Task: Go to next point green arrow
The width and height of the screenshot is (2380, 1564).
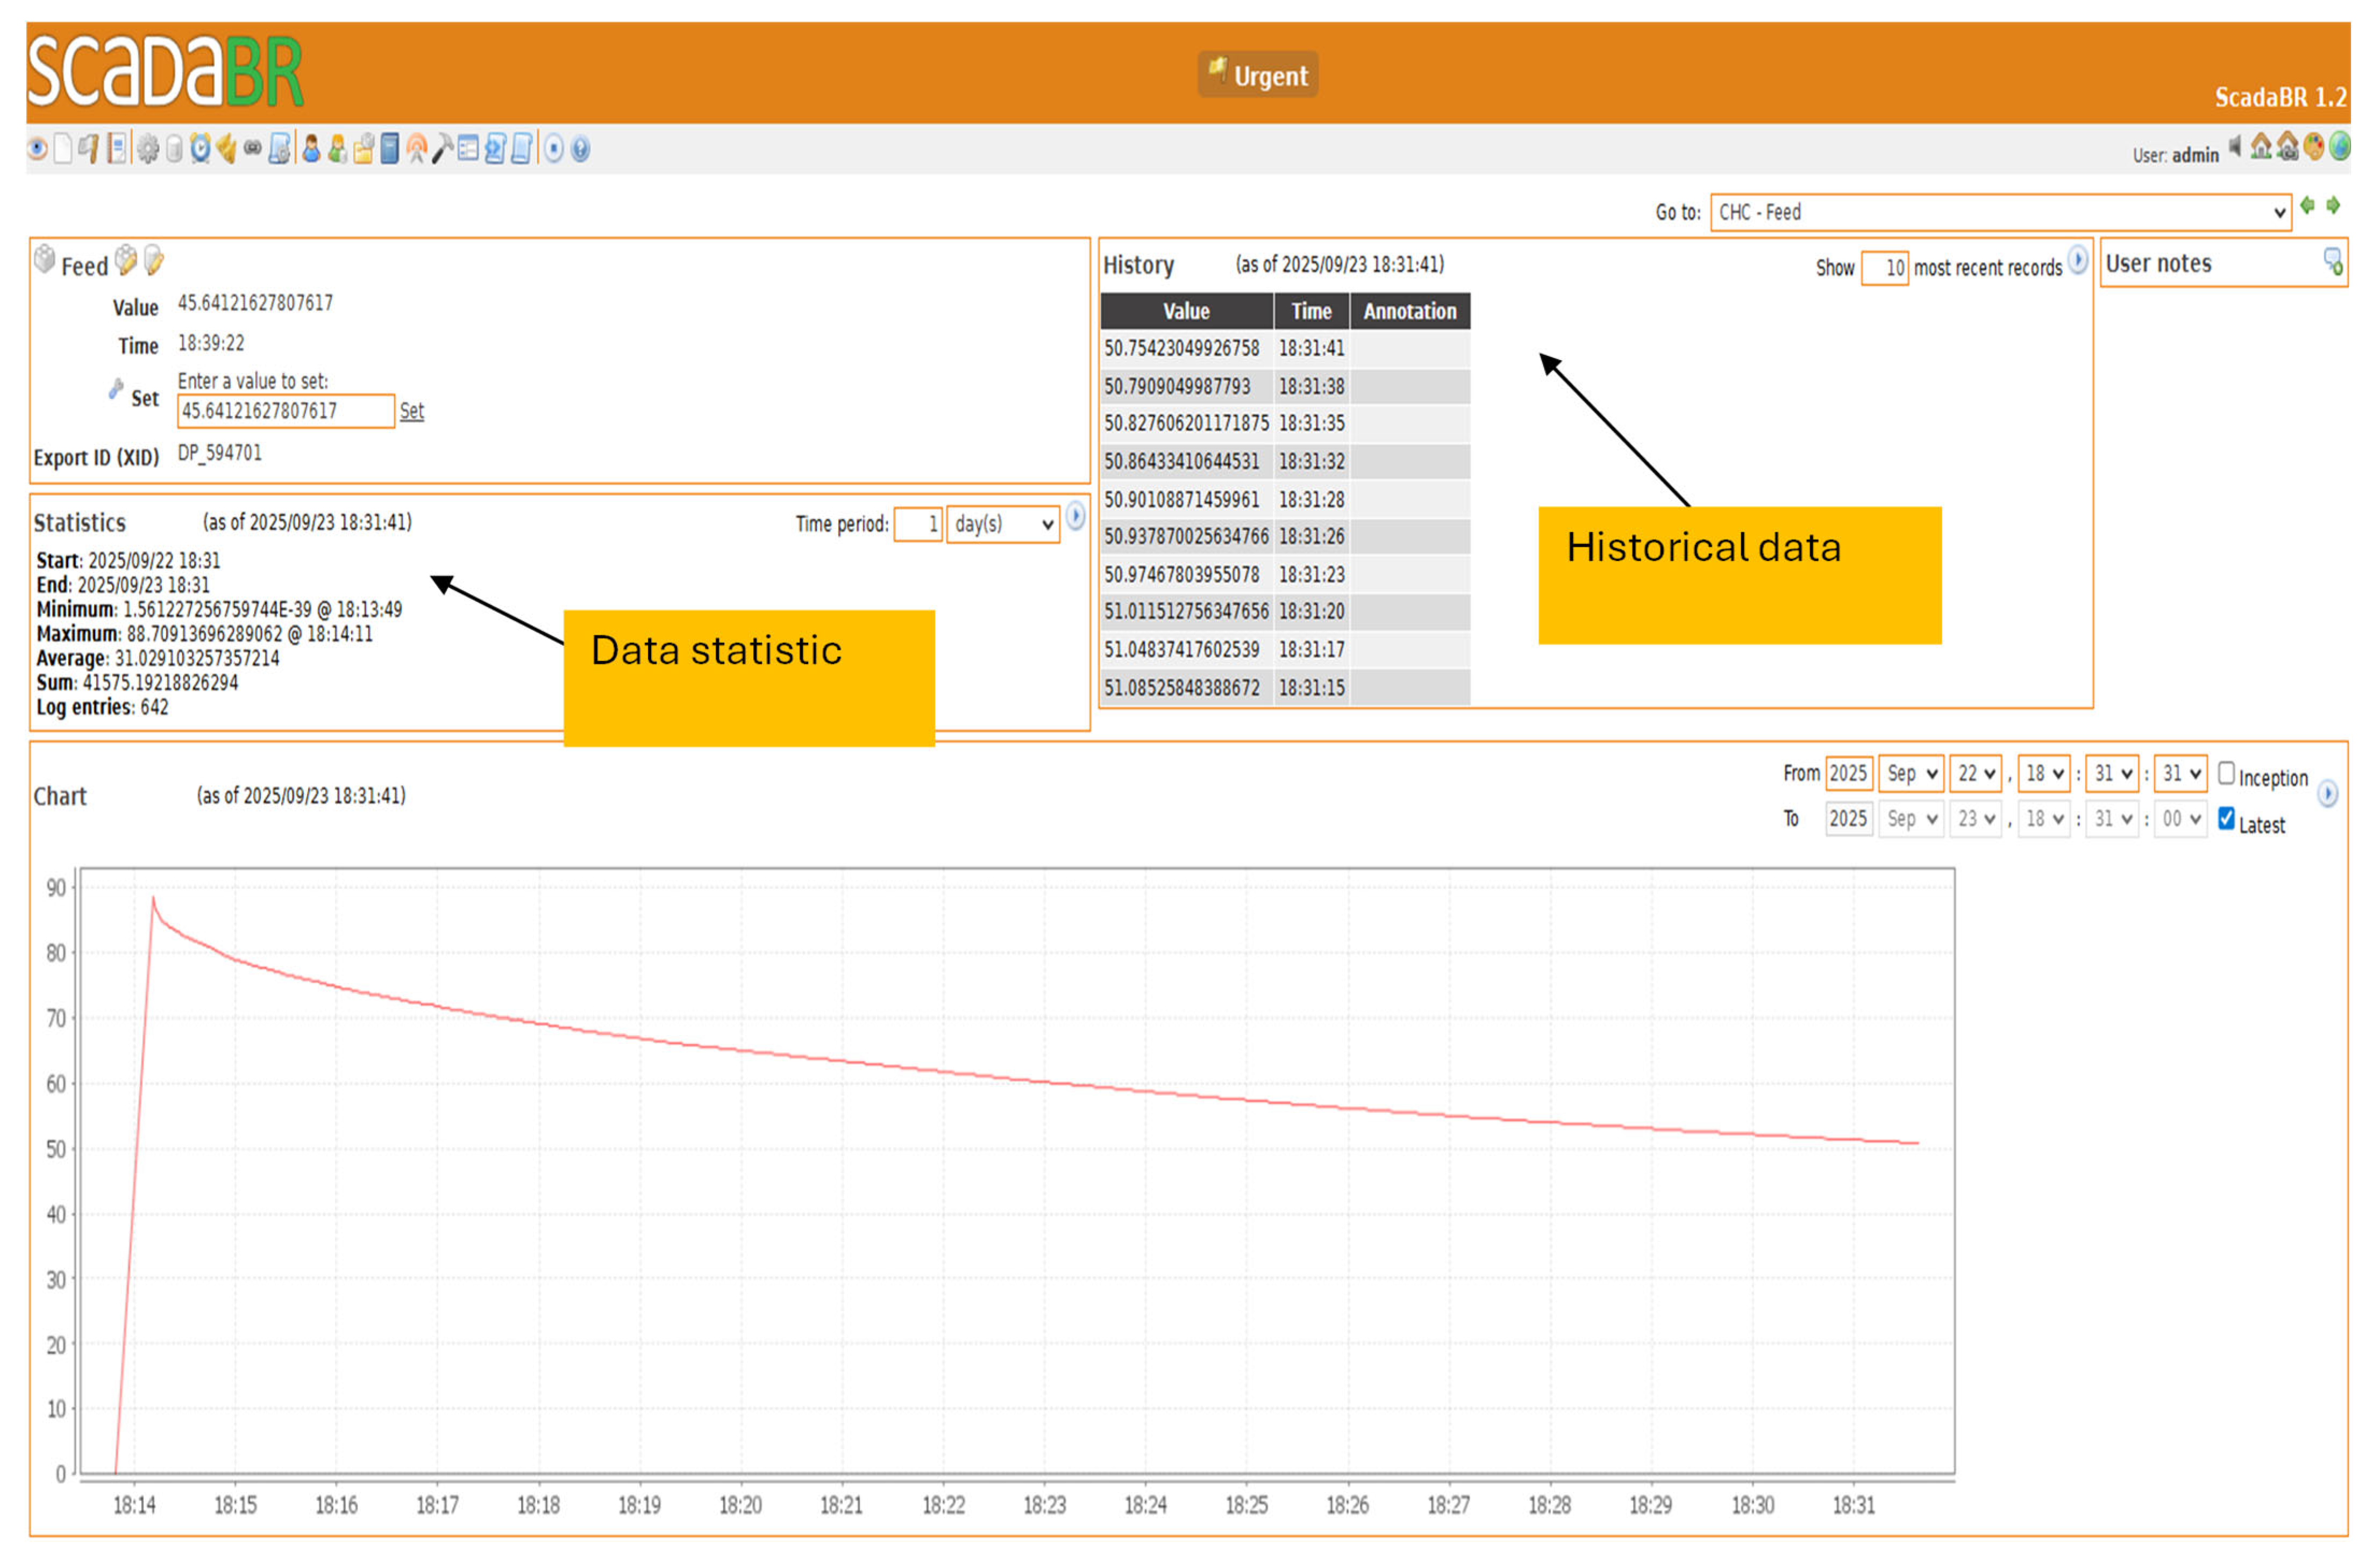Action: point(2334,206)
